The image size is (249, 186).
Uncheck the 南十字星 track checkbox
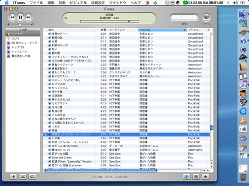[49, 92]
